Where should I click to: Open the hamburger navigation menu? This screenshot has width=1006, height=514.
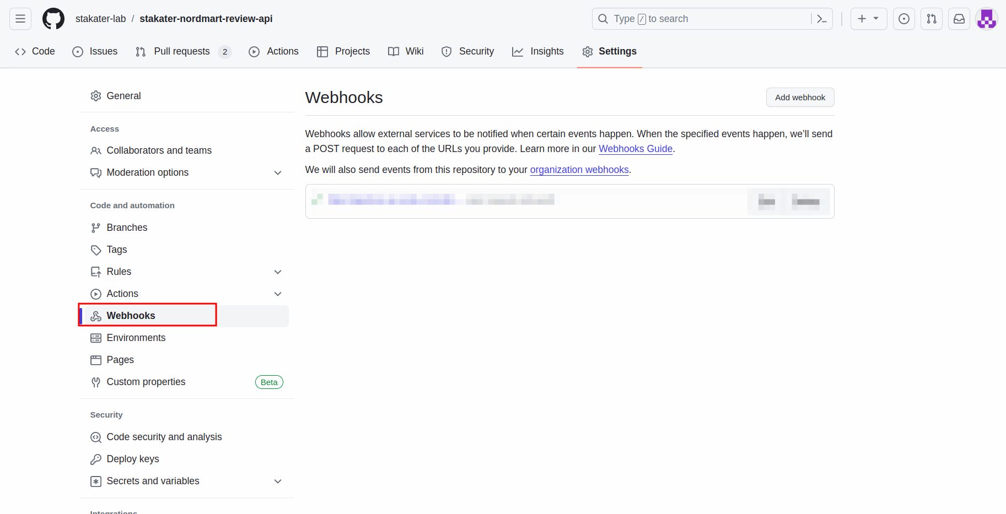[x=20, y=18]
